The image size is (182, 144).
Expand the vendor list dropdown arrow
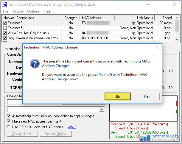(102, 109)
